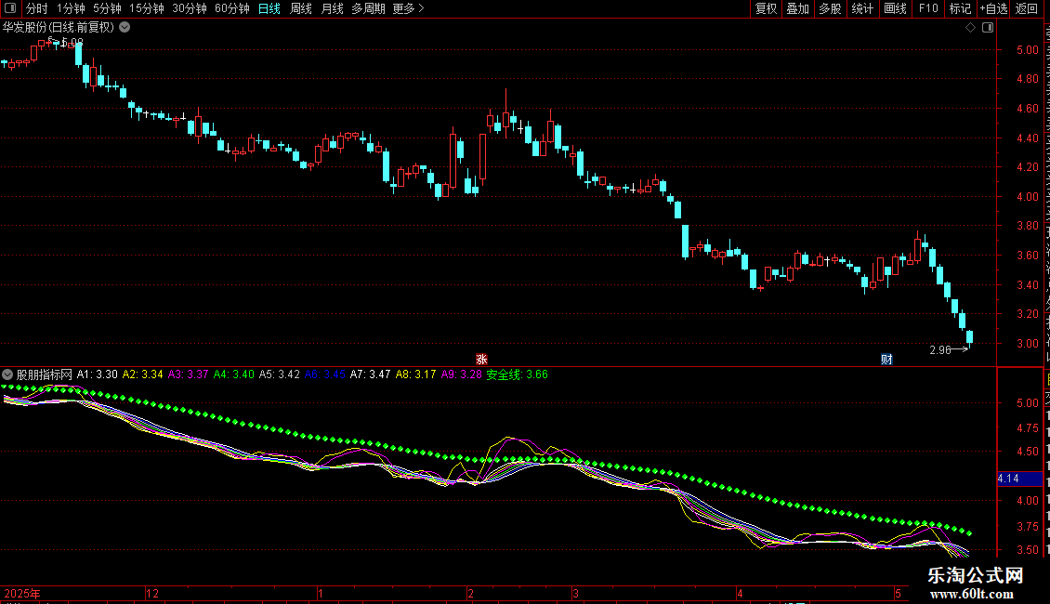The image size is (1050, 604).
Task: Click the 2025年 timeline label
Action: pos(22,593)
